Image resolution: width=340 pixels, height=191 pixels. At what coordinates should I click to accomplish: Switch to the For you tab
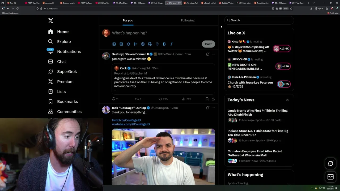128,20
